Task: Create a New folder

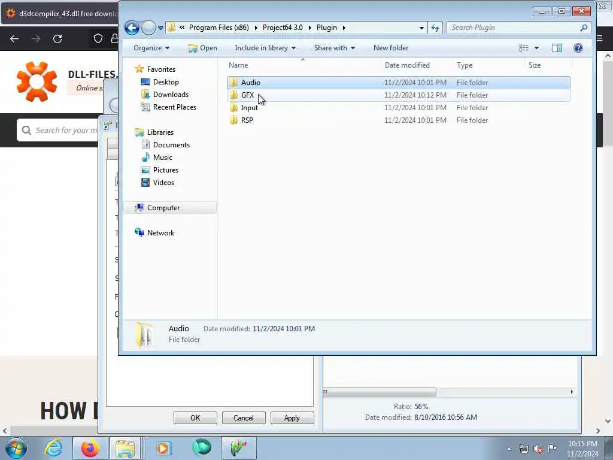Action: (390, 48)
